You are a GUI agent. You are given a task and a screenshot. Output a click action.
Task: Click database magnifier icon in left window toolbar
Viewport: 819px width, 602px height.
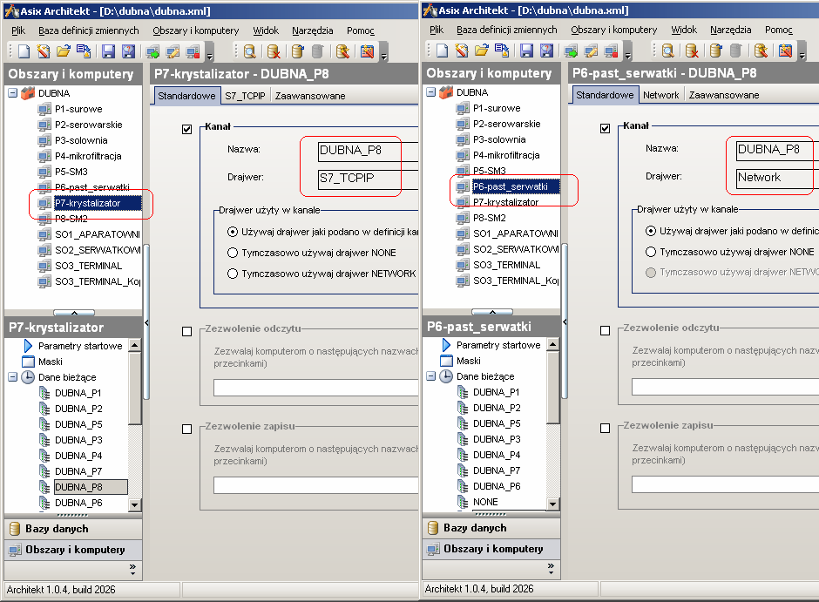(x=250, y=51)
